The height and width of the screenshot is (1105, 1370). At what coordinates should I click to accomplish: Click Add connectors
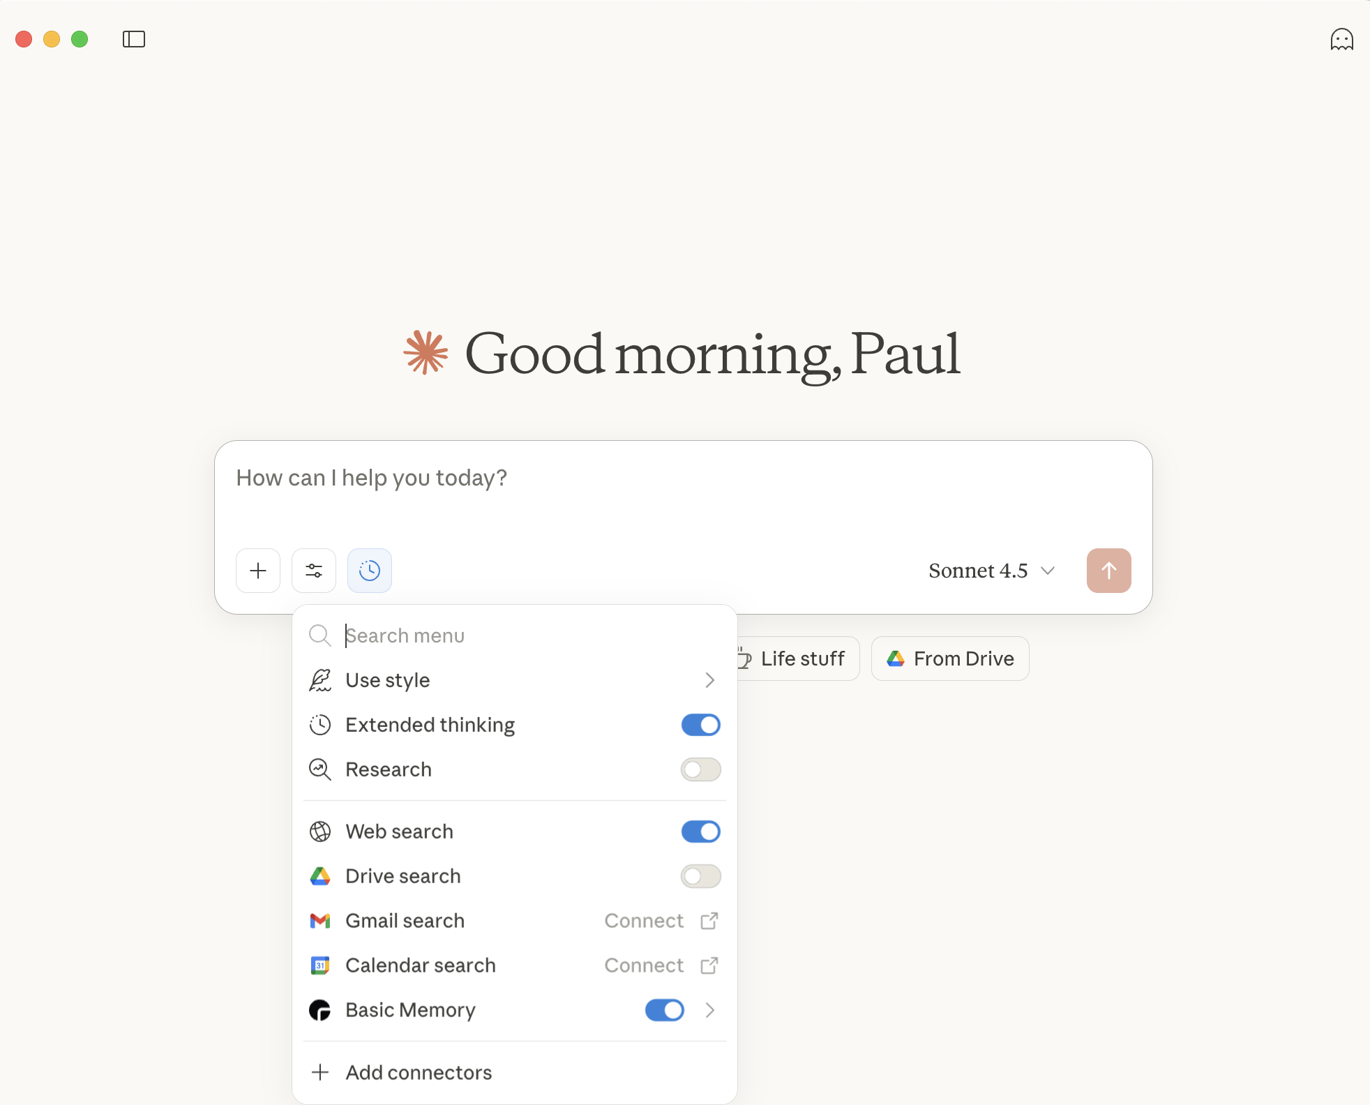417,1072
